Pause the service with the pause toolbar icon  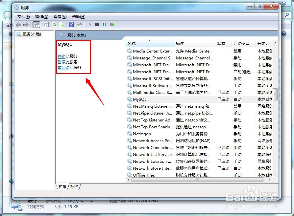[105, 25]
